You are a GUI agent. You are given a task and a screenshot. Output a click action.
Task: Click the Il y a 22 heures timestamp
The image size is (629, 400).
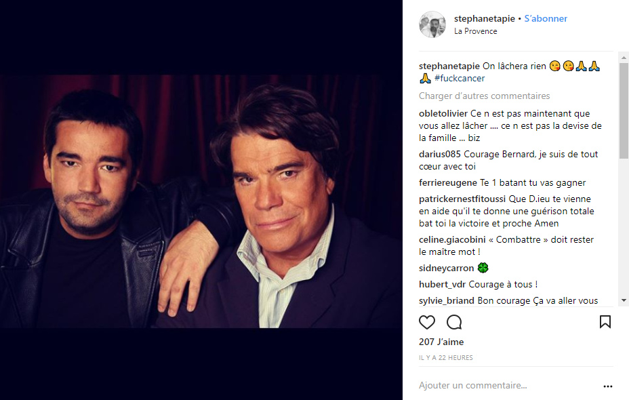tap(446, 357)
